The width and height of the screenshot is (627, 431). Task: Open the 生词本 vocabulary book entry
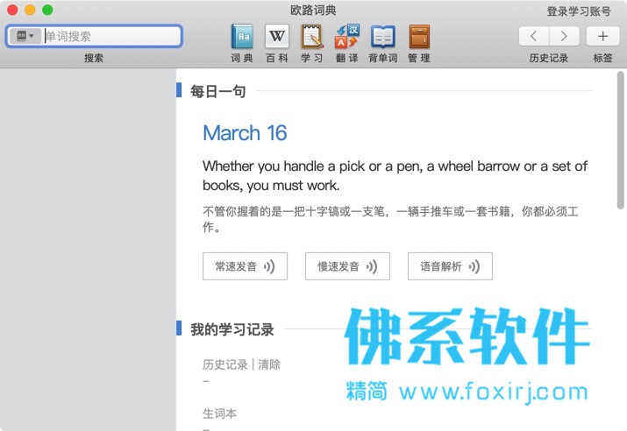(x=219, y=413)
